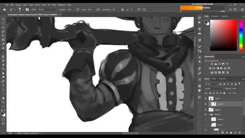Toggle airbrush build-up mode
Screen dimensions: 245x138
(x=98, y=10)
